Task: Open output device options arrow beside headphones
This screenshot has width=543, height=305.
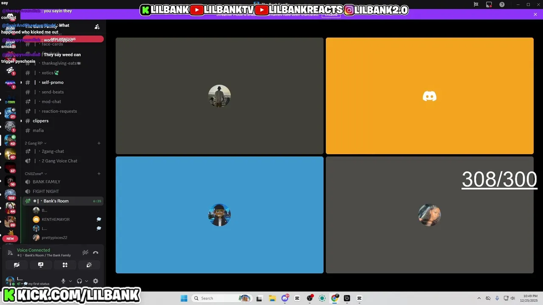Action: coord(87,281)
